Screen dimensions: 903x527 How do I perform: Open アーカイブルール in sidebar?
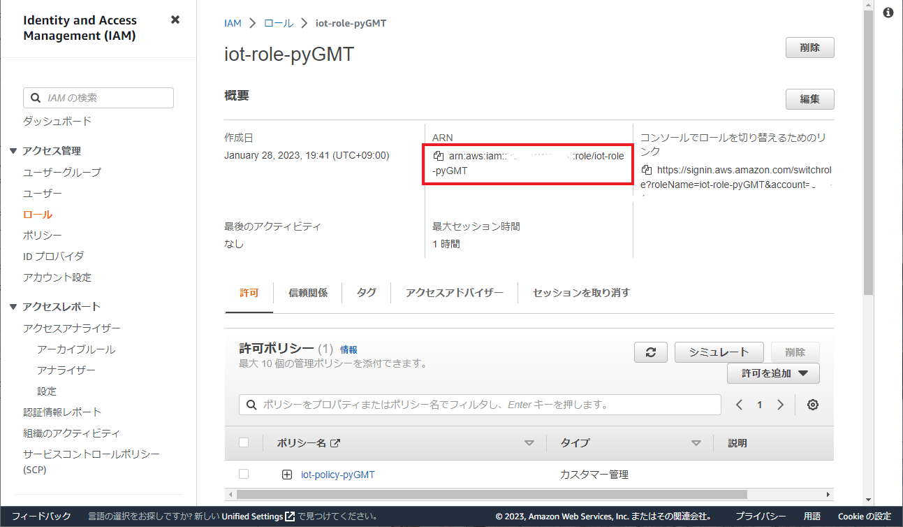pyautogui.click(x=76, y=349)
